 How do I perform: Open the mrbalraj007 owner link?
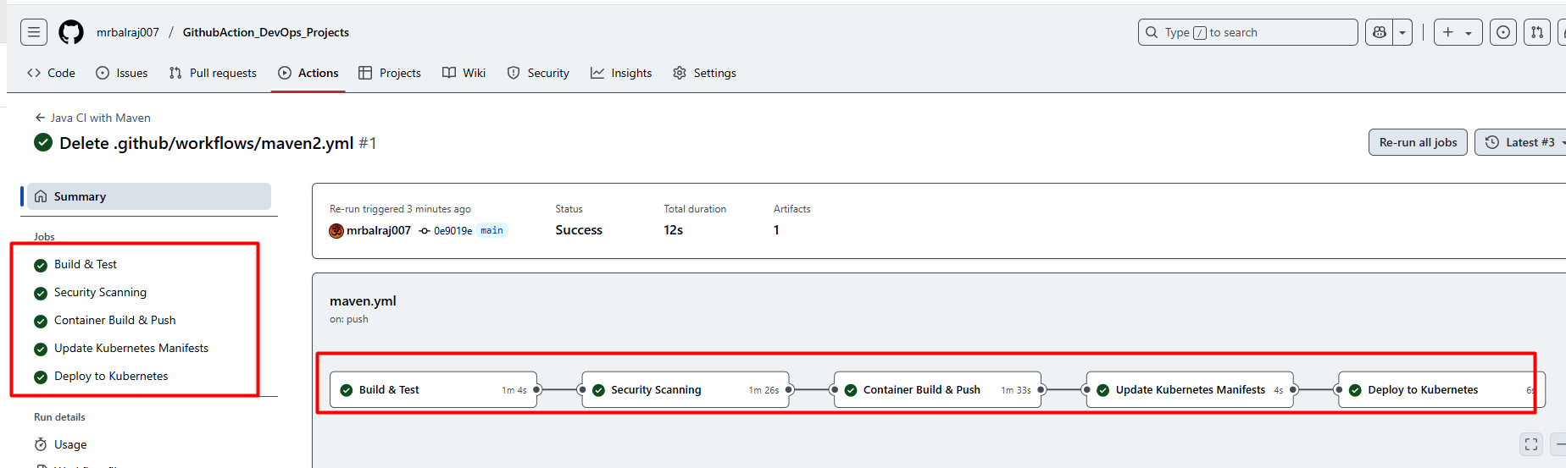coord(128,32)
